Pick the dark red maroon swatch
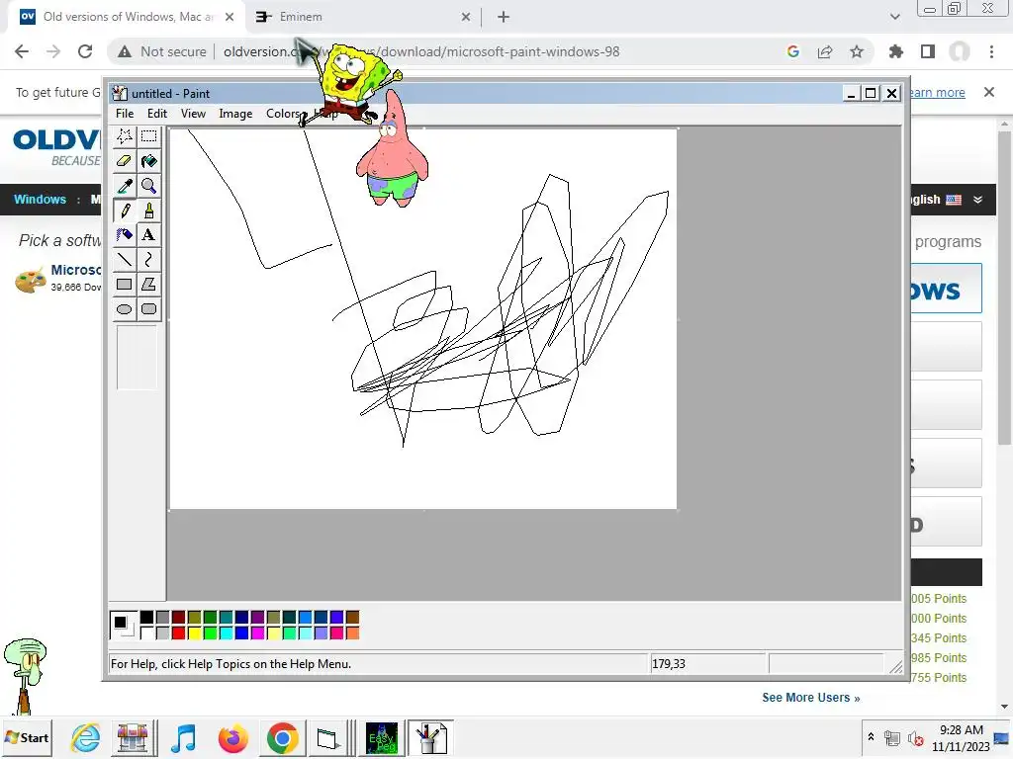The image size is (1013, 759). (x=178, y=618)
